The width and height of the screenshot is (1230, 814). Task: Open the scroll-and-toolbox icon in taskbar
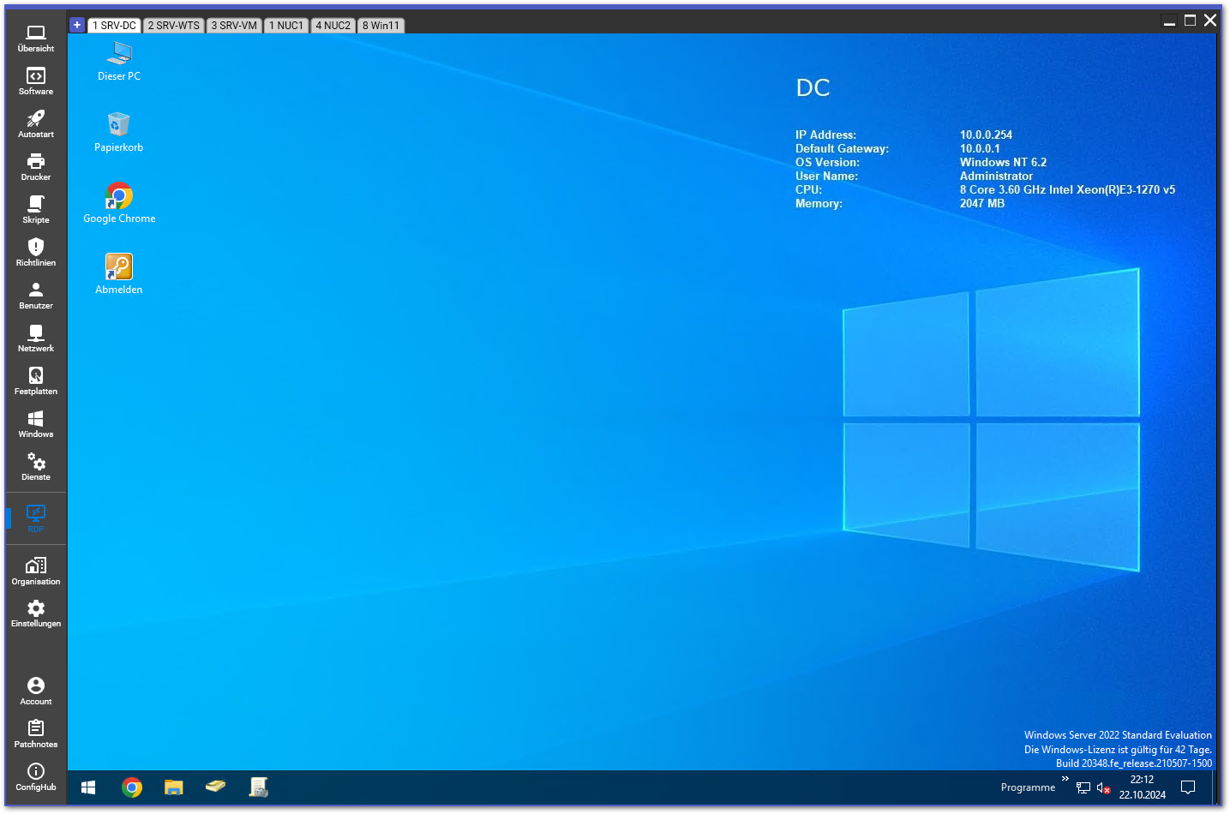click(x=258, y=787)
